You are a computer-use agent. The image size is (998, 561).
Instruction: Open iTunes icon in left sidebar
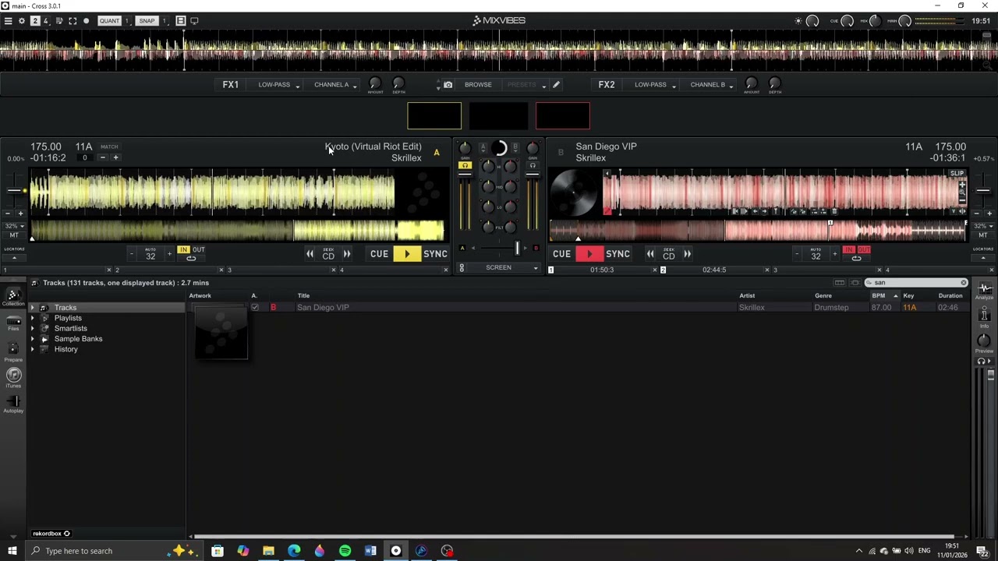coord(13,378)
